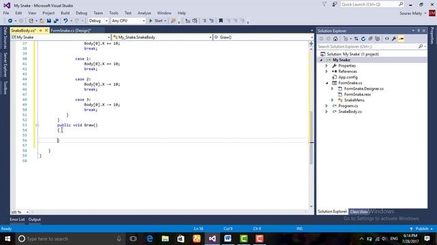Open the Toolbox side tab
437x245 pixels.
tap(5, 88)
